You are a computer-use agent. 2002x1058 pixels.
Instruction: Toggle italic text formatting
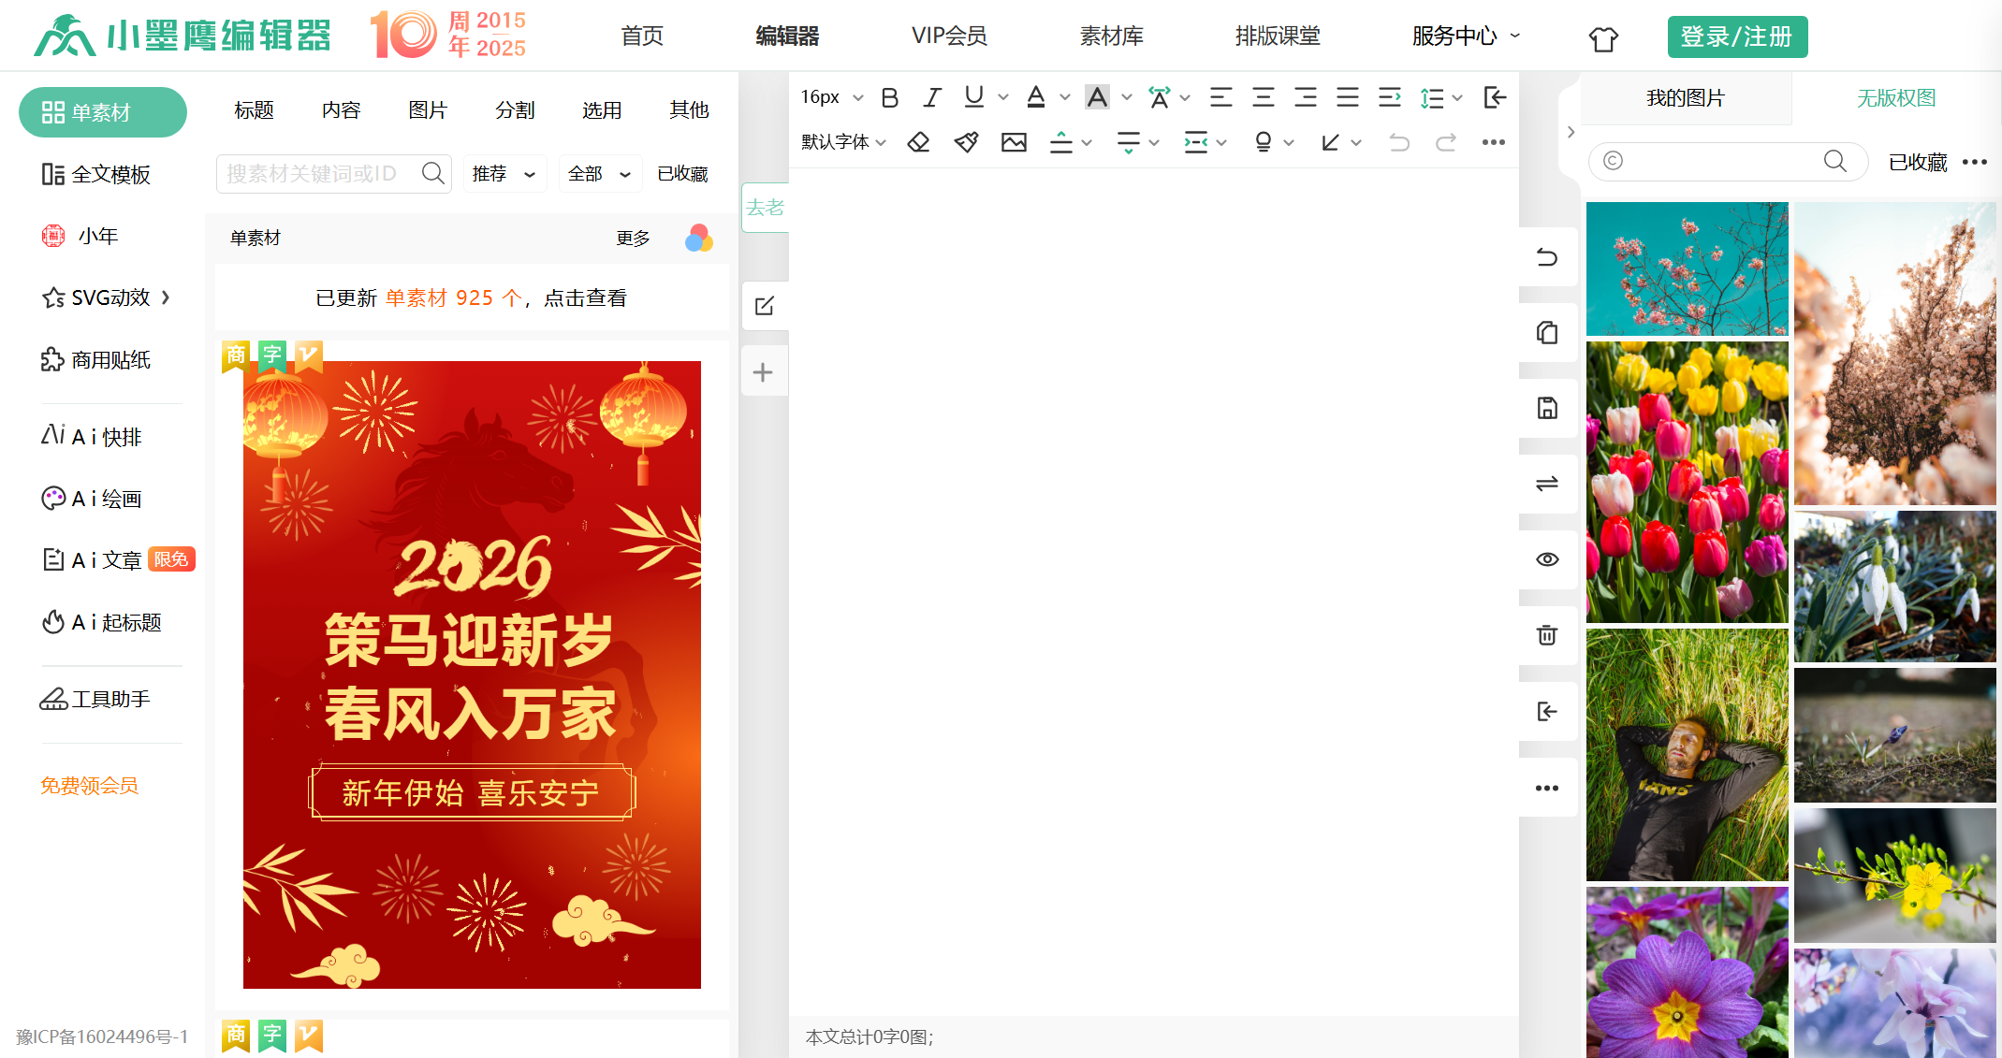(932, 97)
